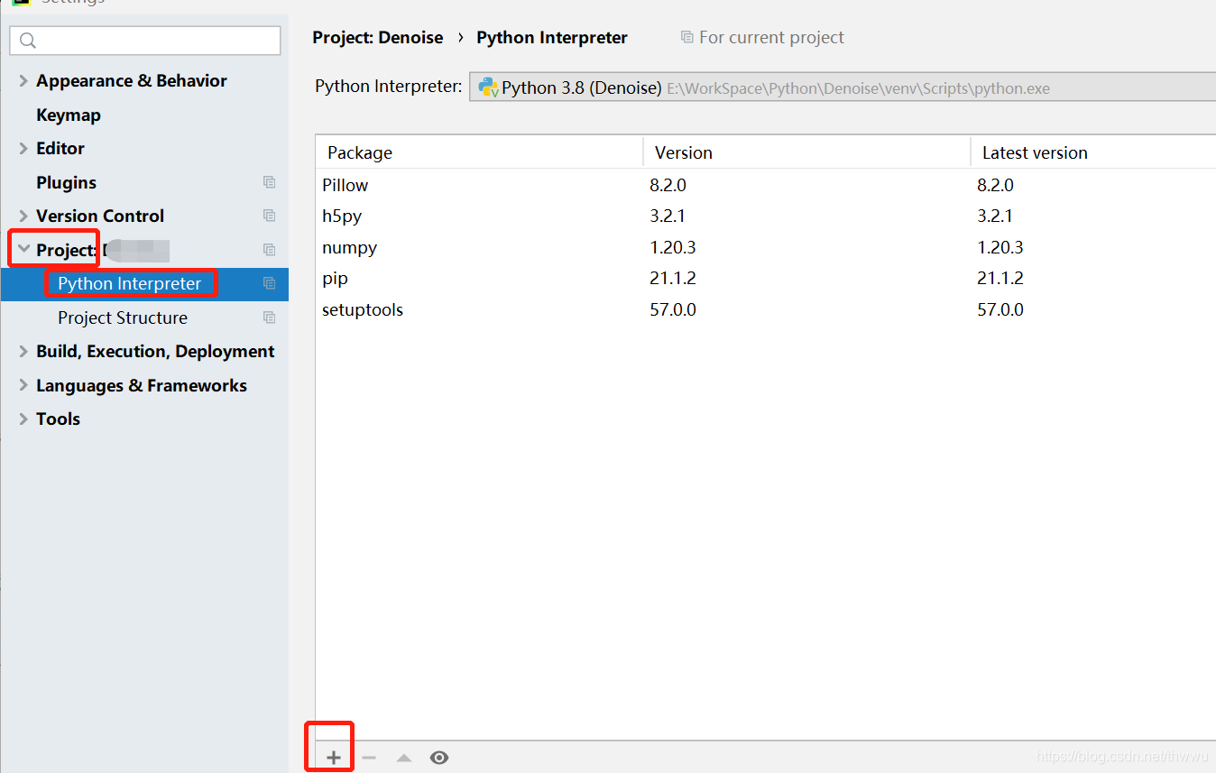Open the Keymap settings page

[x=69, y=115]
